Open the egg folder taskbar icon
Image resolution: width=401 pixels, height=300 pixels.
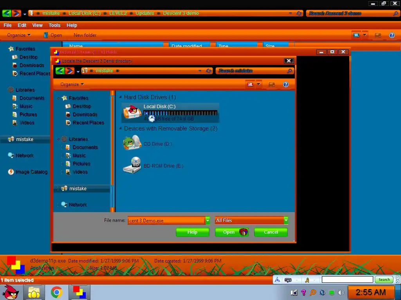tap(34, 292)
